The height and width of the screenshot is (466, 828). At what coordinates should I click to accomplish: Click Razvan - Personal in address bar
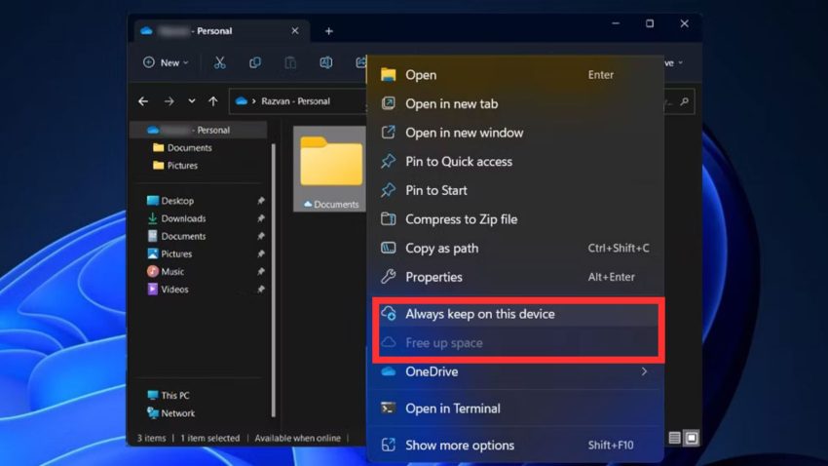pos(295,101)
